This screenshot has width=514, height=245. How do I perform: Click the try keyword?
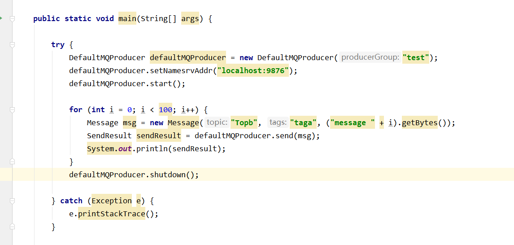[58, 45]
